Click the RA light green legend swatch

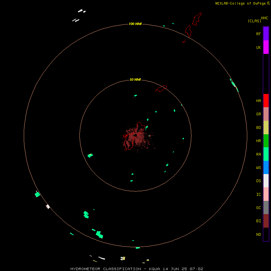[266, 154]
